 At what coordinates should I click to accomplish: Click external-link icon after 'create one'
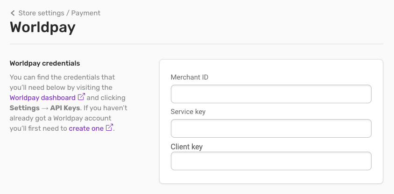pyautogui.click(x=109, y=128)
